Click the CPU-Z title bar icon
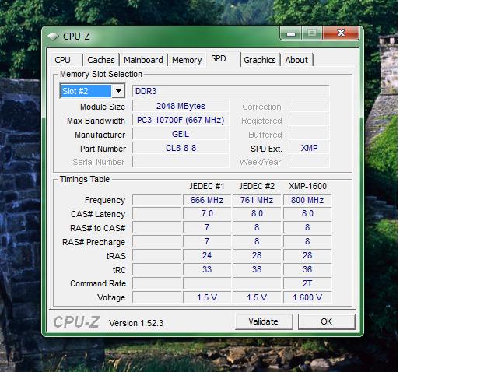This screenshot has height=372, width=498. 53,37
